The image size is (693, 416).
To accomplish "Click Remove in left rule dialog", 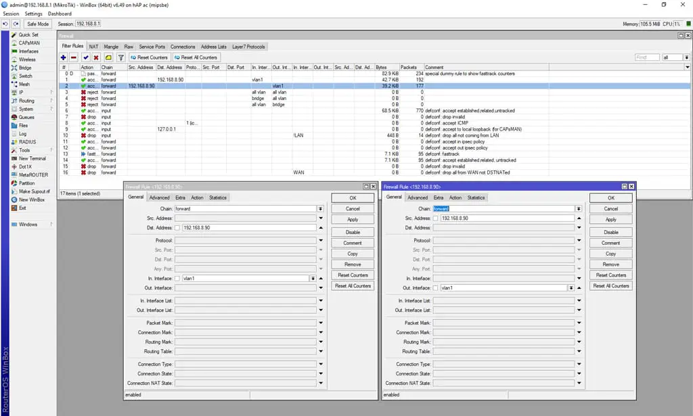I will tap(353, 264).
